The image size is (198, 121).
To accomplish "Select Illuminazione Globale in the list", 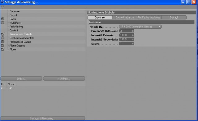I will 21,34.
